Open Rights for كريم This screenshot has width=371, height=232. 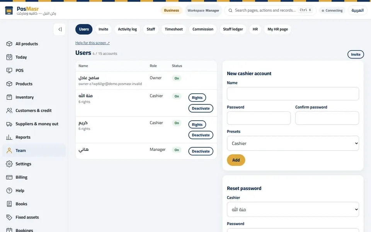pos(197,125)
